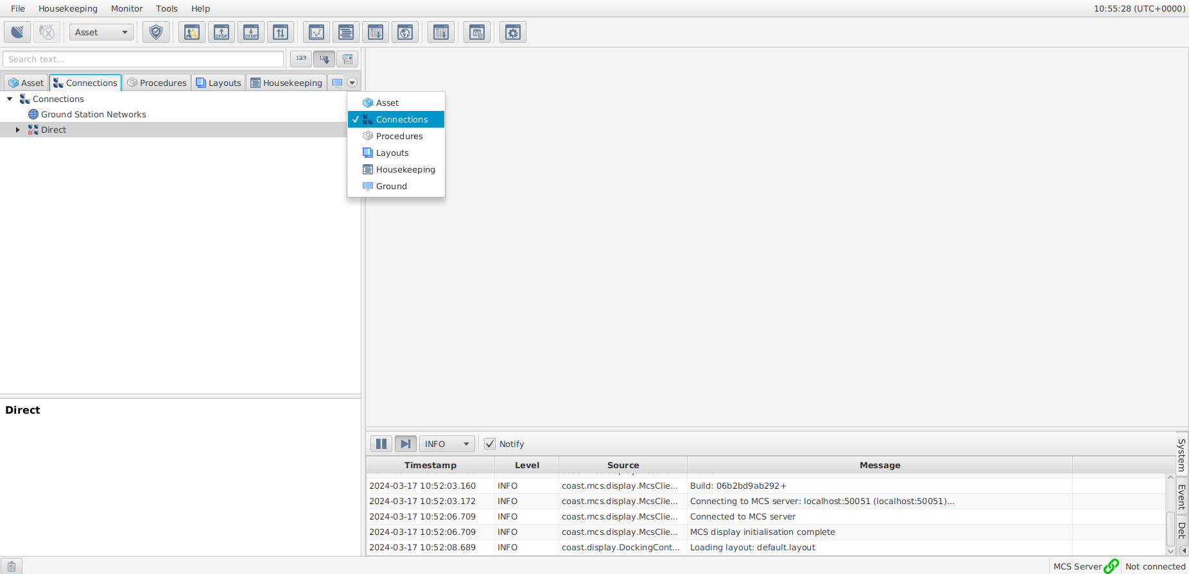Open the Housekeeping menu in menu bar
This screenshot has height=574, width=1189.
point(68,8)
